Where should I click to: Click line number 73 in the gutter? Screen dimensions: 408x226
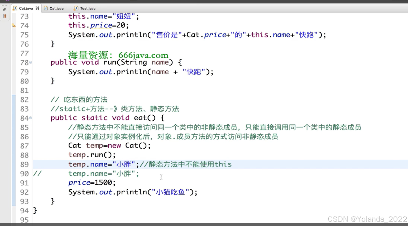point(24,16)
